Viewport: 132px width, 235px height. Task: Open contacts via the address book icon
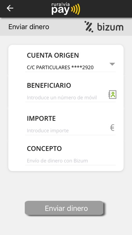pos(112,95)
